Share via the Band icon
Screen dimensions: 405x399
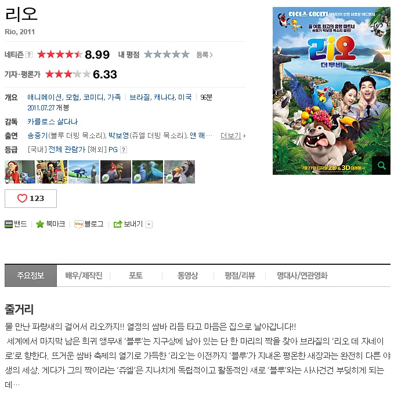[9, 224]
